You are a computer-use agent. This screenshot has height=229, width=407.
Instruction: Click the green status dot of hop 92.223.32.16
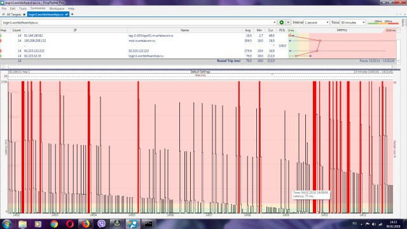tap(1, 56)
